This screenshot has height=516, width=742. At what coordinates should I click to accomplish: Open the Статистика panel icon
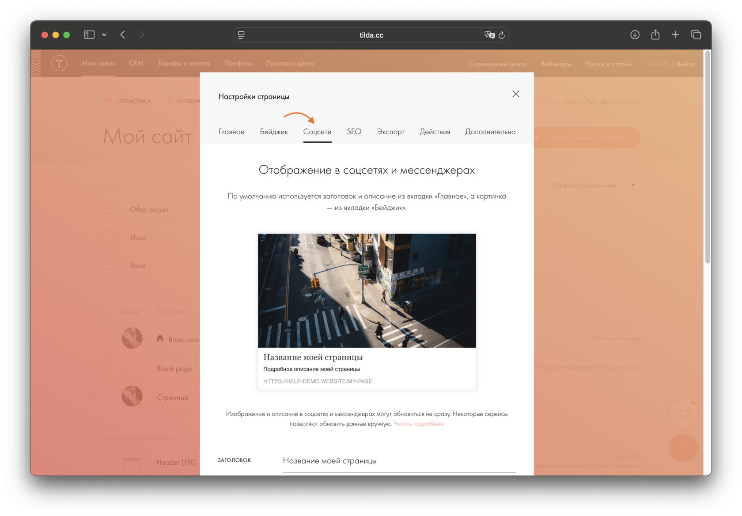pyautogui.click(x=107, y=101)
